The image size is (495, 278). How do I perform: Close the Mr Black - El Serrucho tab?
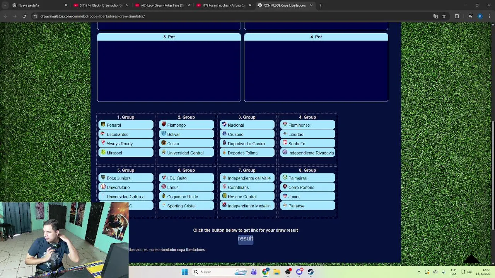[x=127, y=5]
